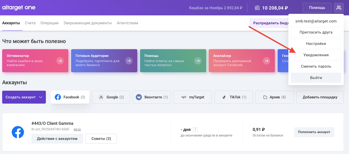Select the Google (2) platform tab
Image resolution: width=349 pixels, height=154 pixels.
click(111, 97)
